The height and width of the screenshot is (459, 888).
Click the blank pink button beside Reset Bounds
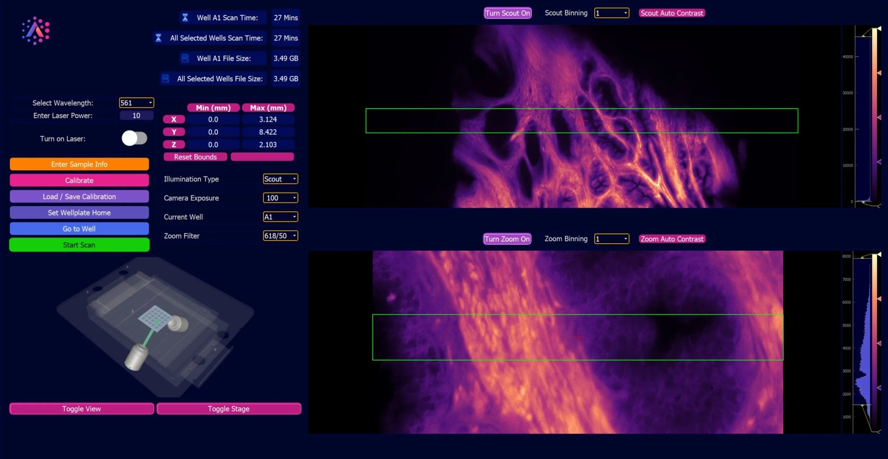(262, 157)
